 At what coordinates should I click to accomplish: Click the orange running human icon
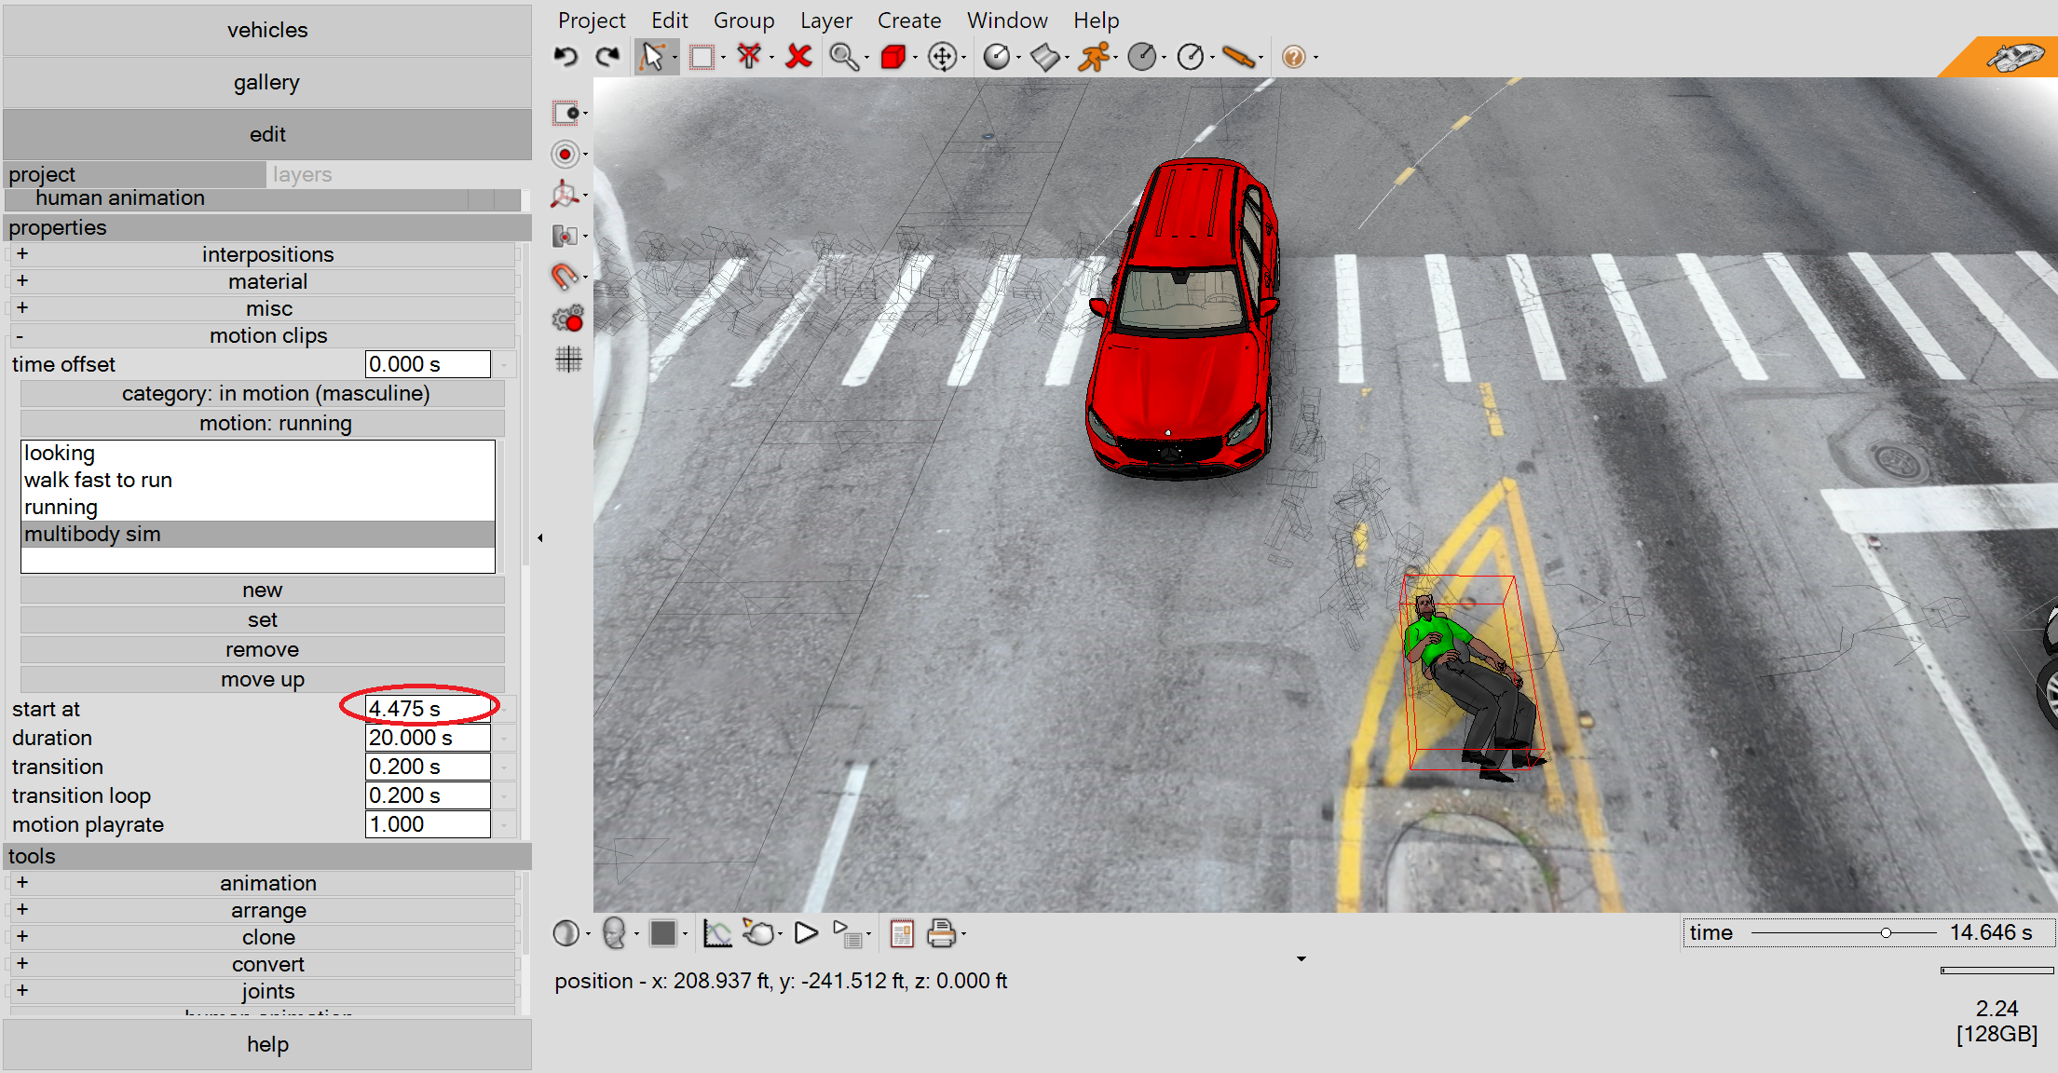1095,57
